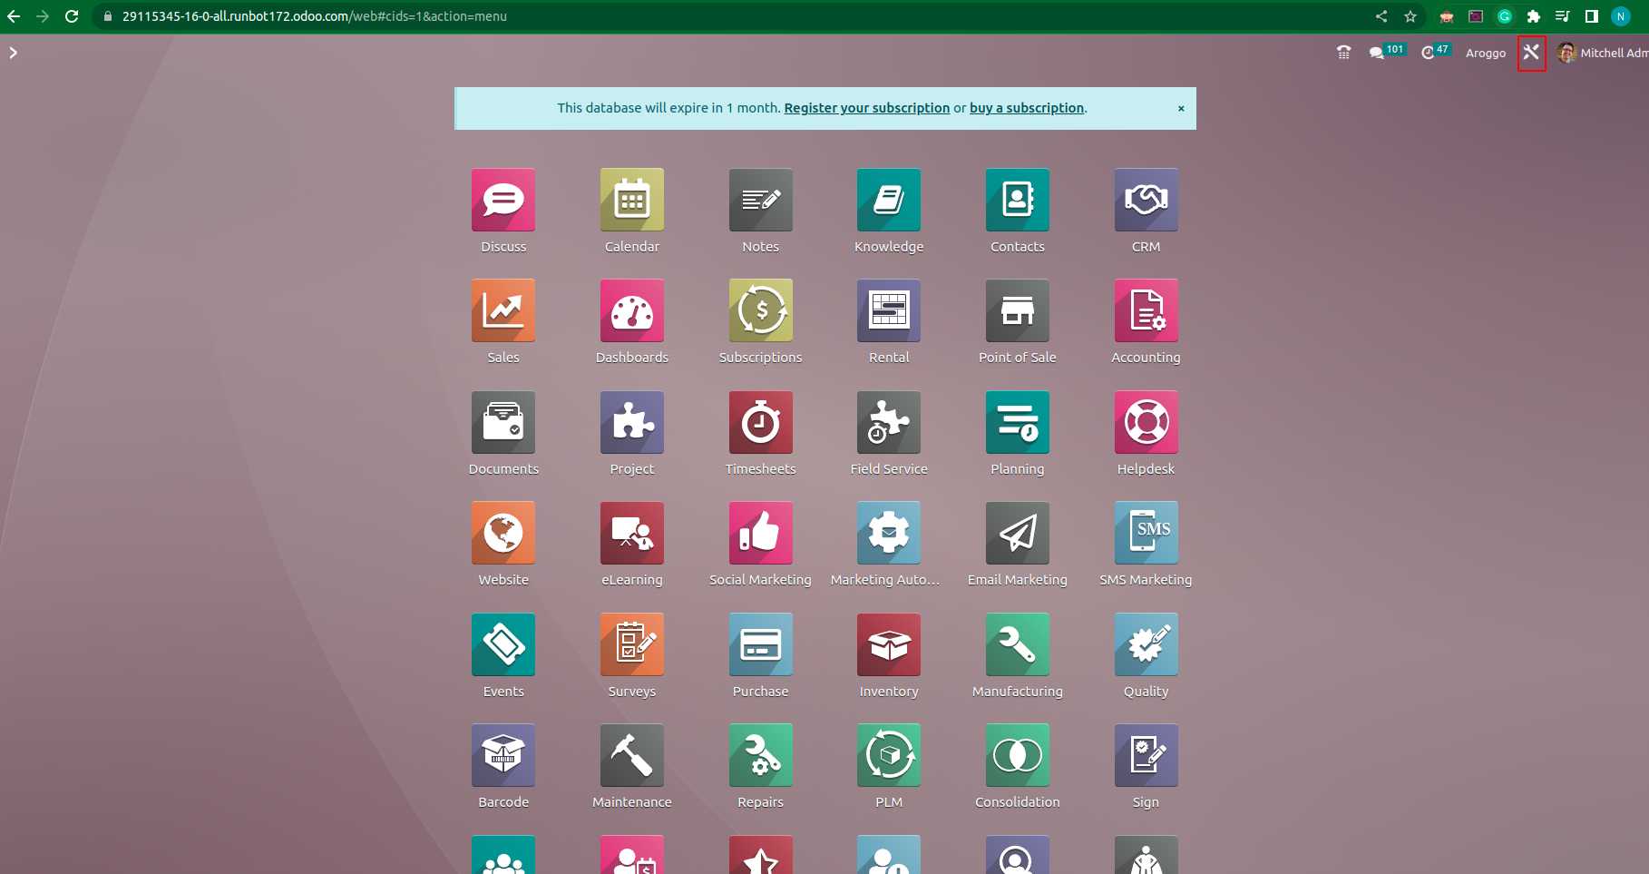Click the Grammarly extension icon
This screenshot has height=874, width=1649.
pos(1505,16)
